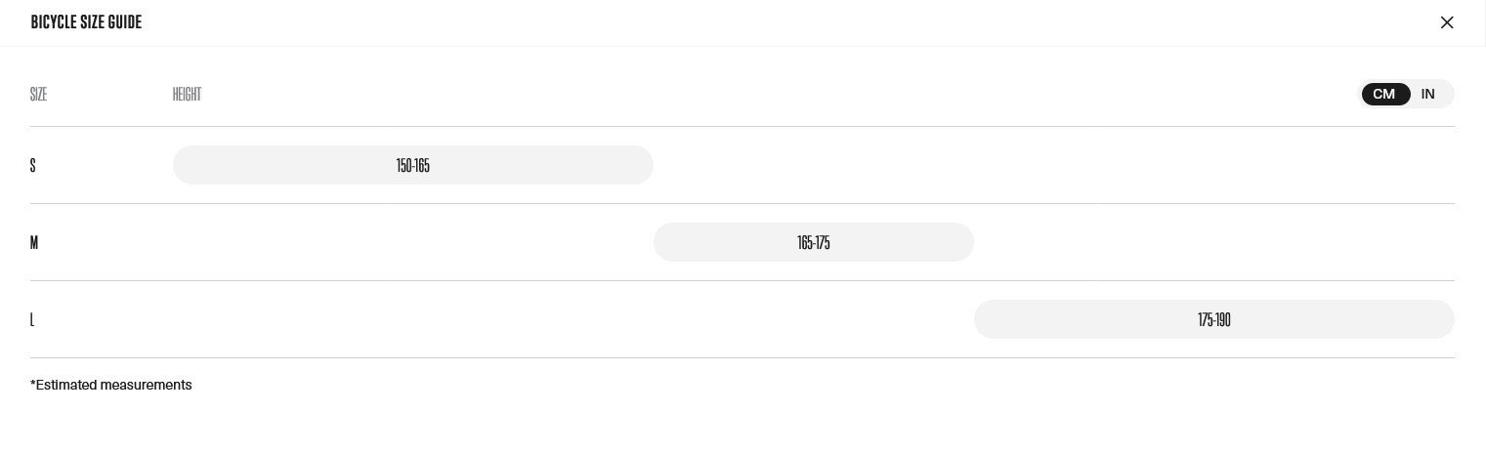Select the M size row label
This screenshot has height=454, width=1486.
coord(34,242)
